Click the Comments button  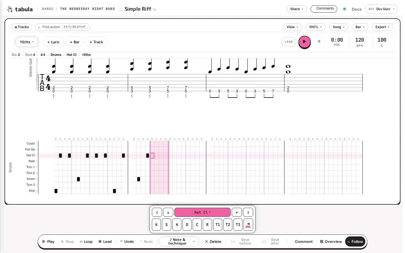pyautogui.click(x=324, y=9)
